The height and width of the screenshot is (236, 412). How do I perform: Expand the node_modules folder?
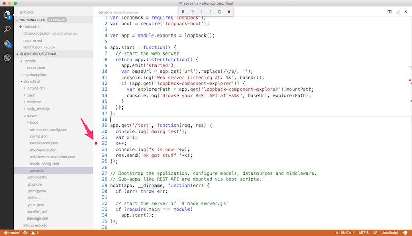pos(25,109)
